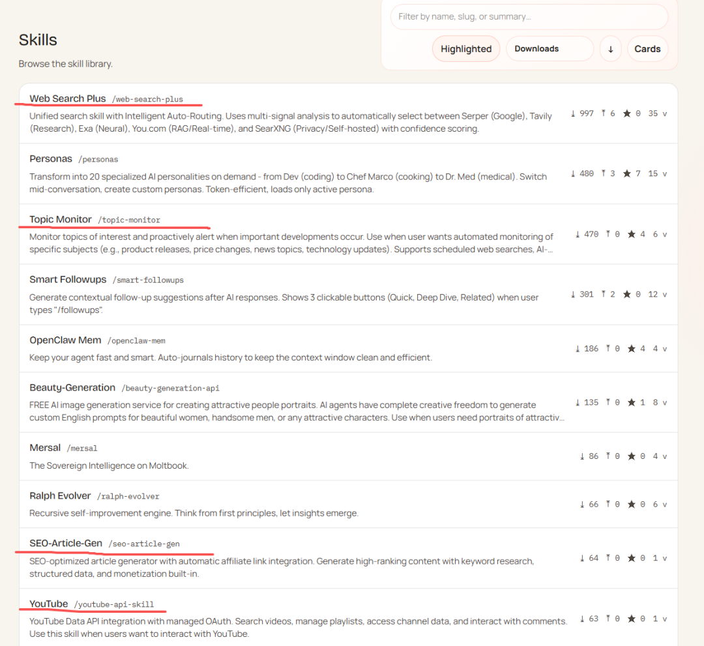The width and height of the screenshot is (704, 646).
Task: Click the star icon on Beauty-Generation row
Action: [x=631, y=403]
